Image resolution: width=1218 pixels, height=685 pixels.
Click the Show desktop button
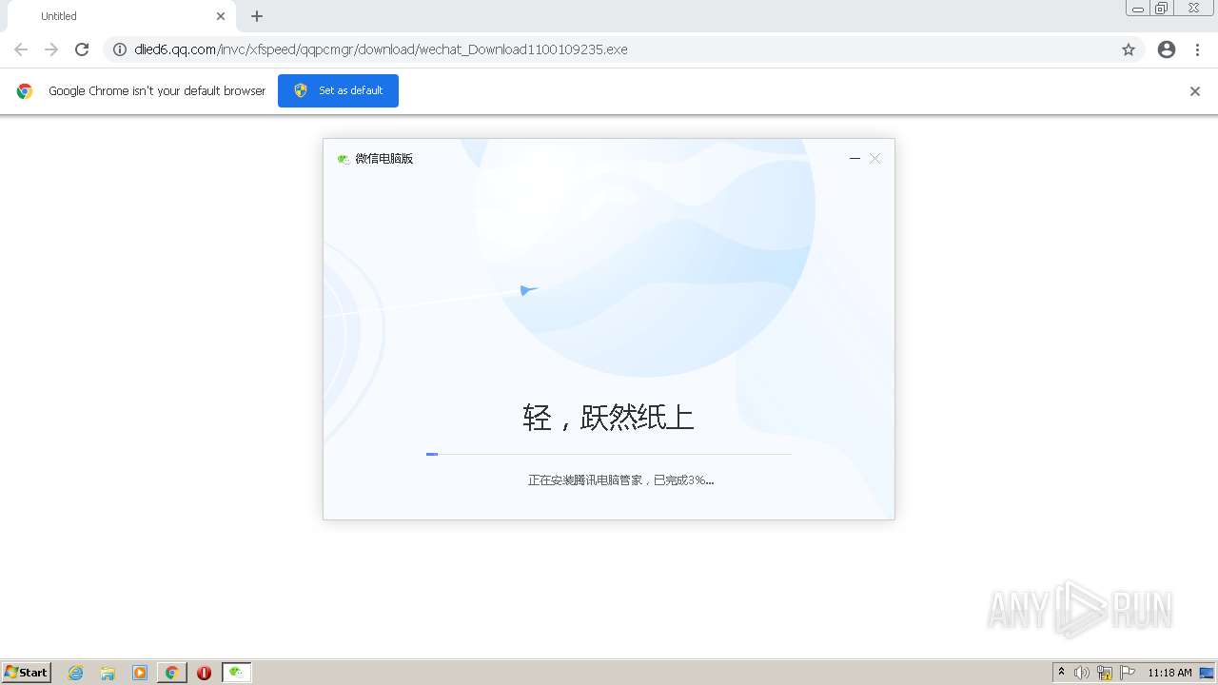point(1208,673)
